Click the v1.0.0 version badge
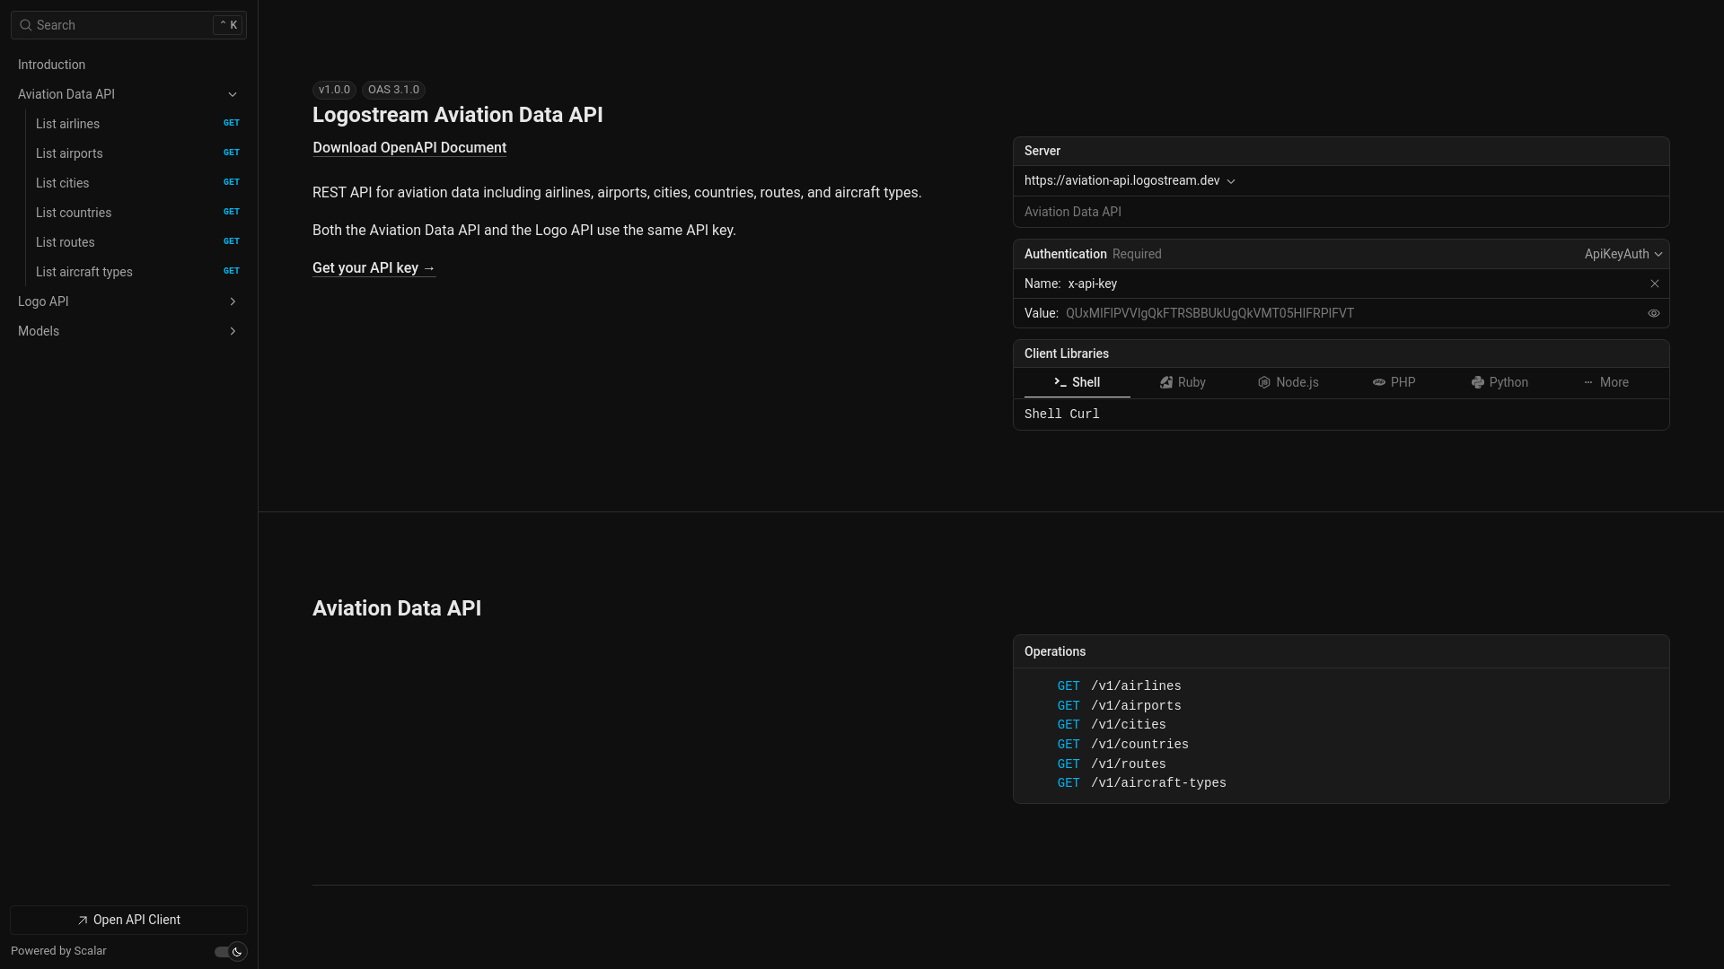 pos(334,90)
